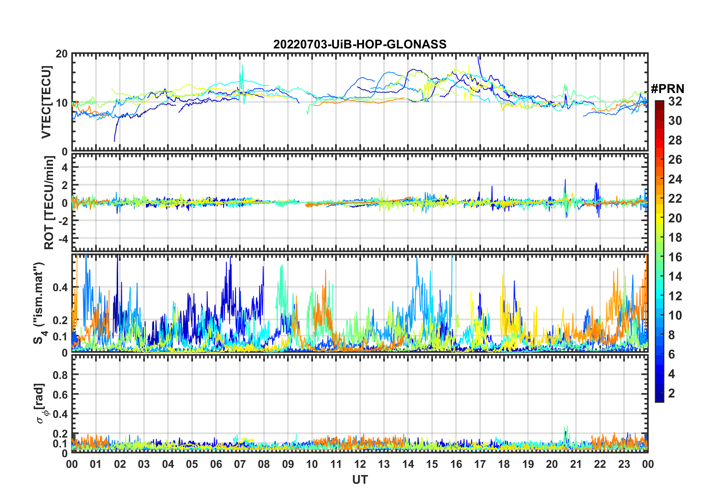Viewport: 720px width, 503px height.
Task: Click ROT axis tick label 4
Action: [65, 168]
